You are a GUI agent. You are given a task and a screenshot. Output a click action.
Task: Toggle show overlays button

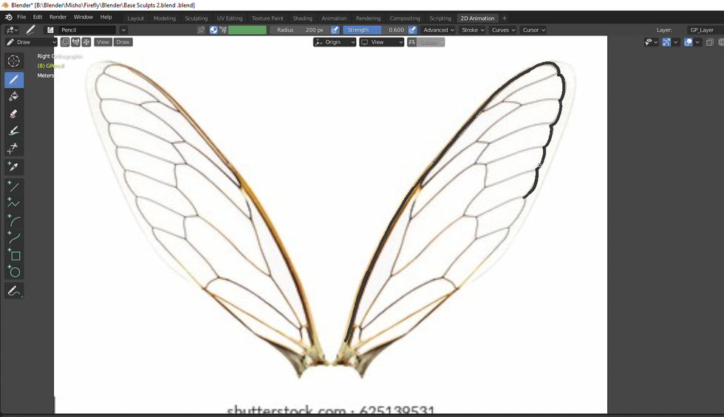tap(688, 42)
